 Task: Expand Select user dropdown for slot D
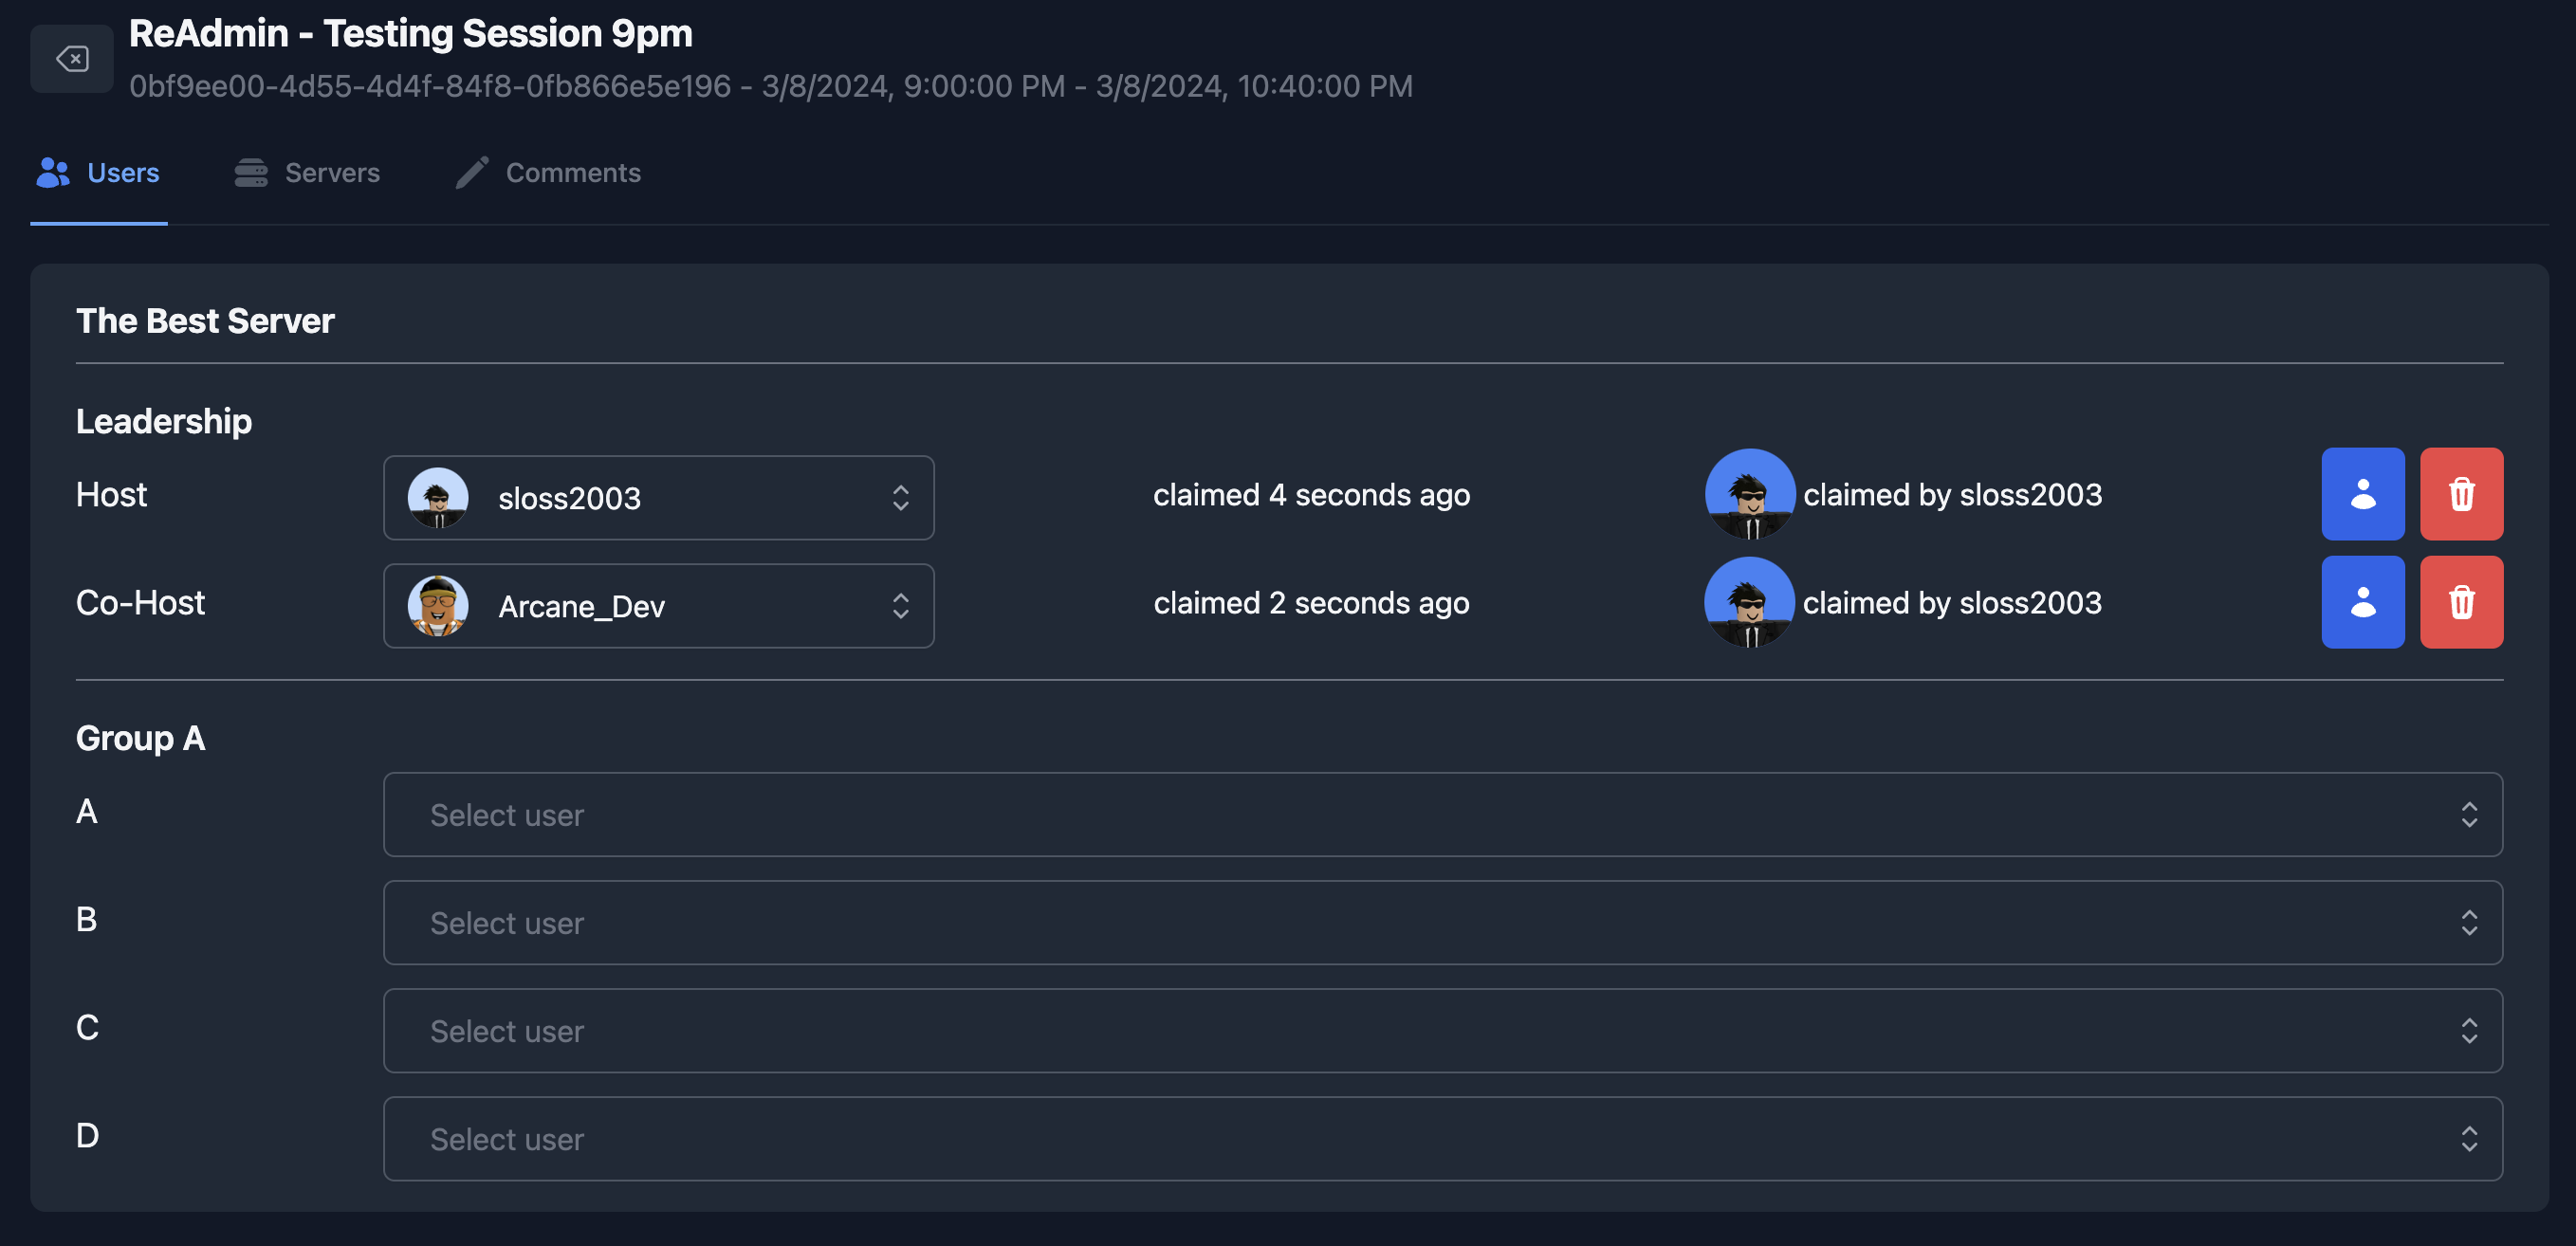pyautogui.click(x=1442, y=1138)
